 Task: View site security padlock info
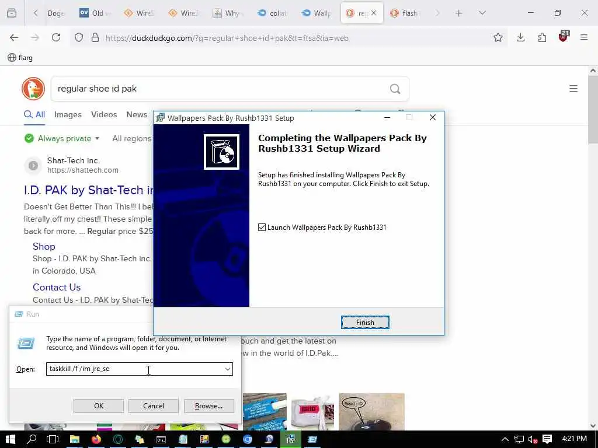(x=95, y=38)
